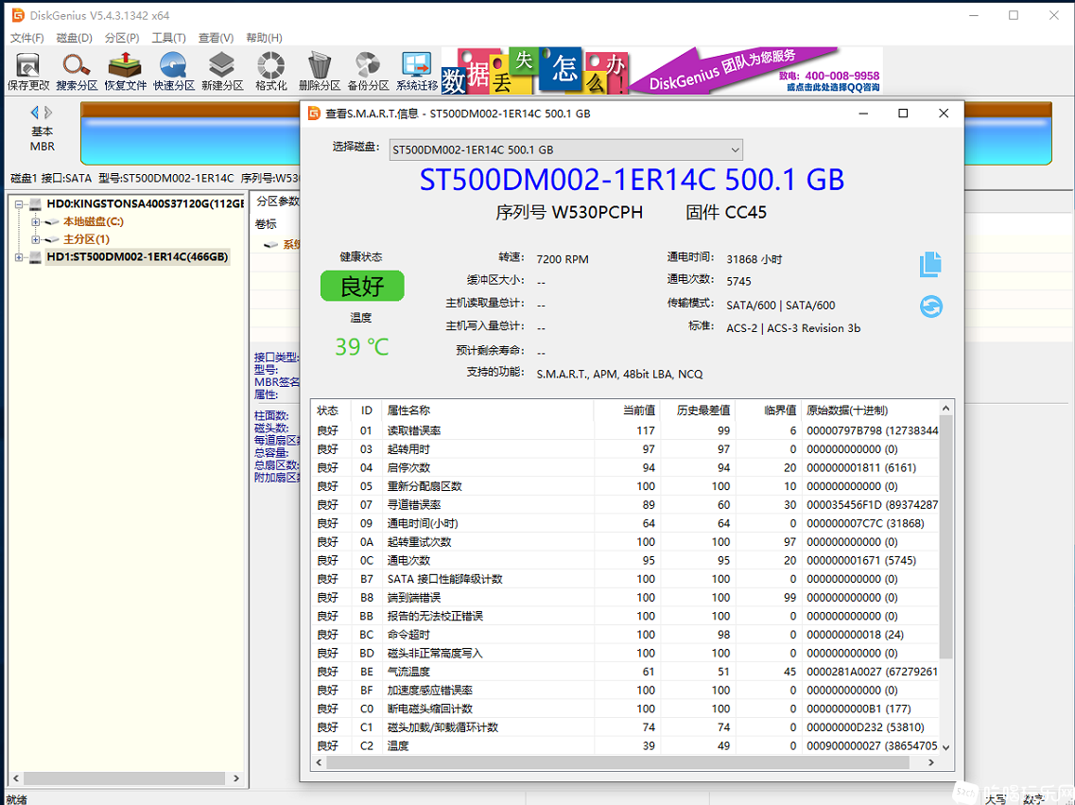Viewport: 1075px width, 805px height.
Task: Open the 工具(T) menu
Action: pyautogui.click(x=168, y=38)
